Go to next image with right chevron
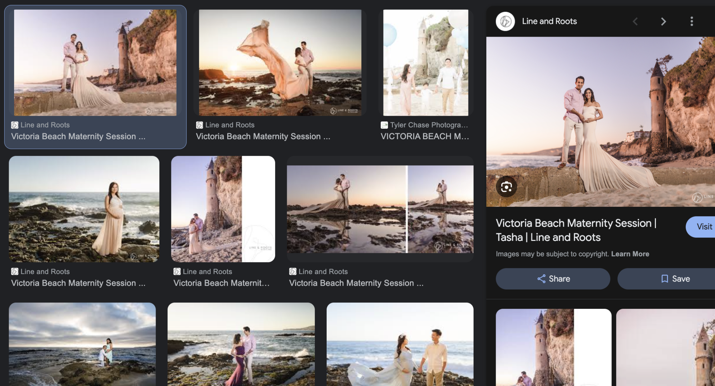This screenshot has height=386, width=715. tap(663, 22)
